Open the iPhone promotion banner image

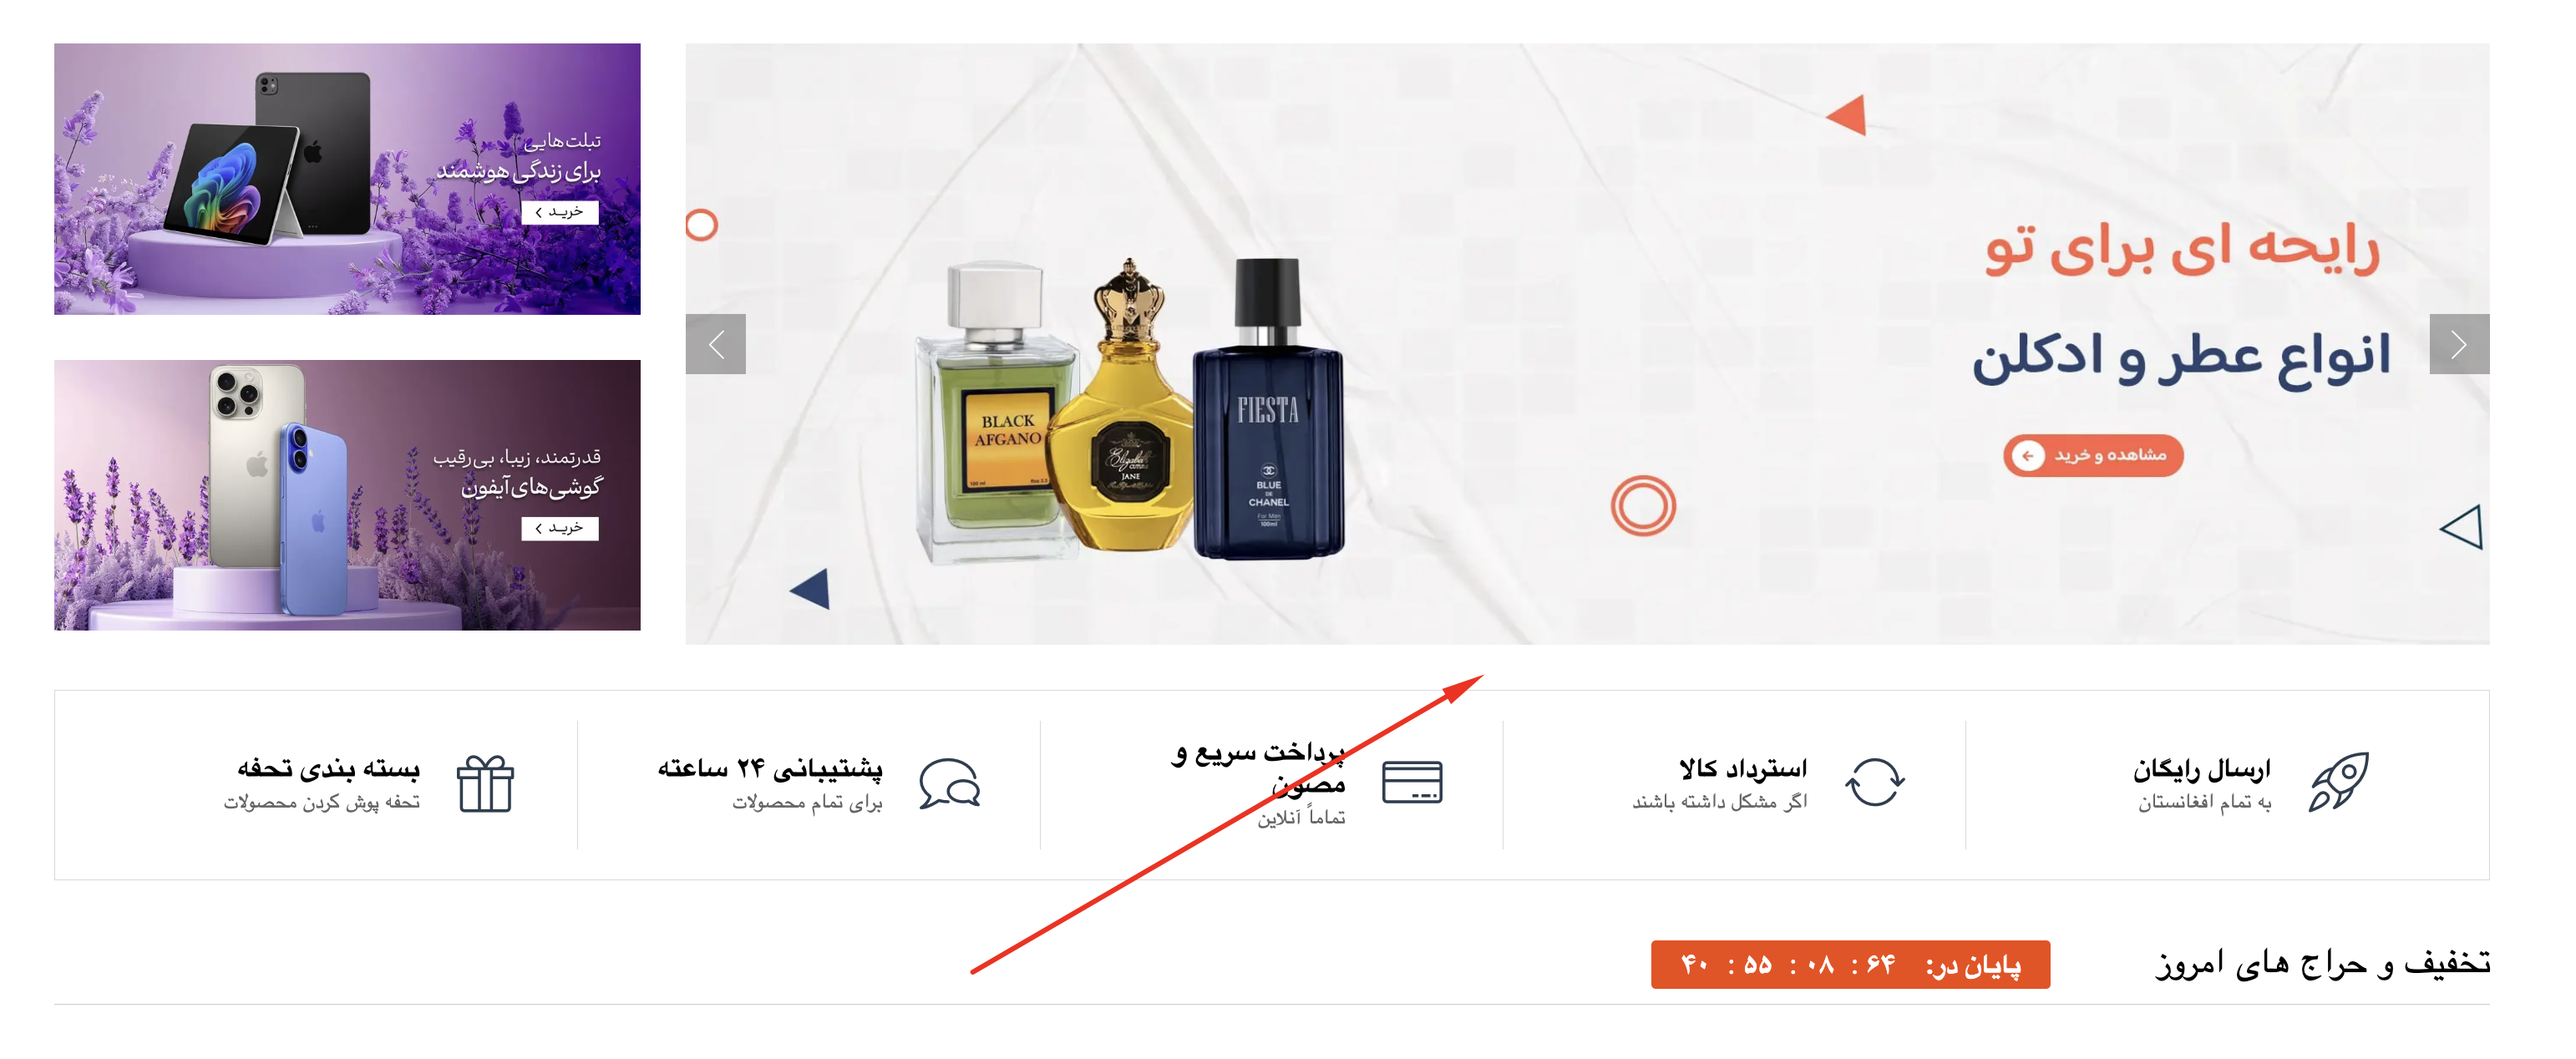click(x=347, y=495)
